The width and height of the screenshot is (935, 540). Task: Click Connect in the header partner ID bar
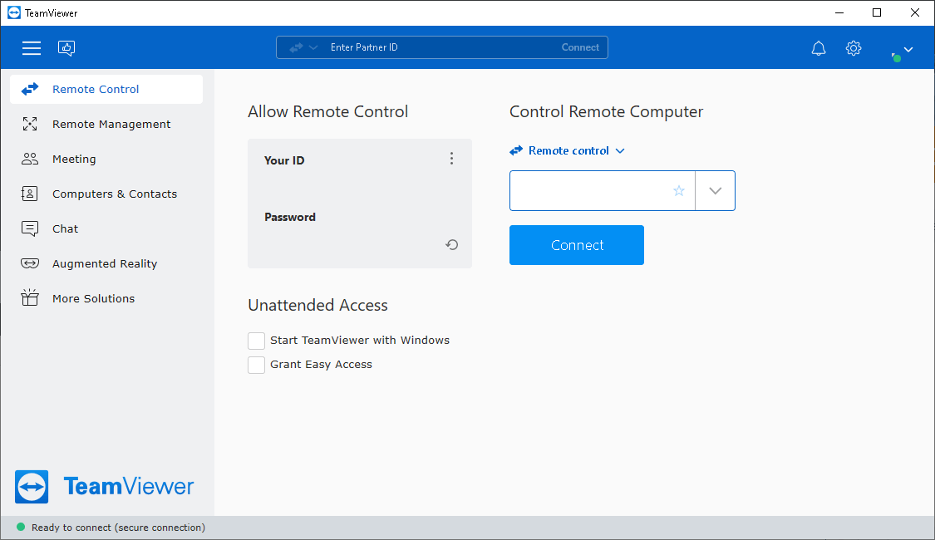580,47
